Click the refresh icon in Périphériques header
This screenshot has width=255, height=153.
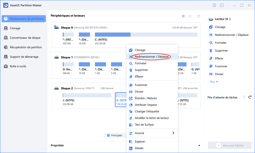[x=198, y=16]
